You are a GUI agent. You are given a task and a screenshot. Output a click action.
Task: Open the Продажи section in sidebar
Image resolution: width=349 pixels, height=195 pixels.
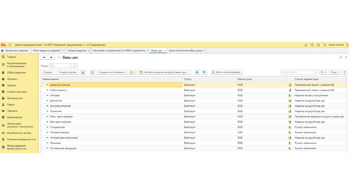click(12, 79)
